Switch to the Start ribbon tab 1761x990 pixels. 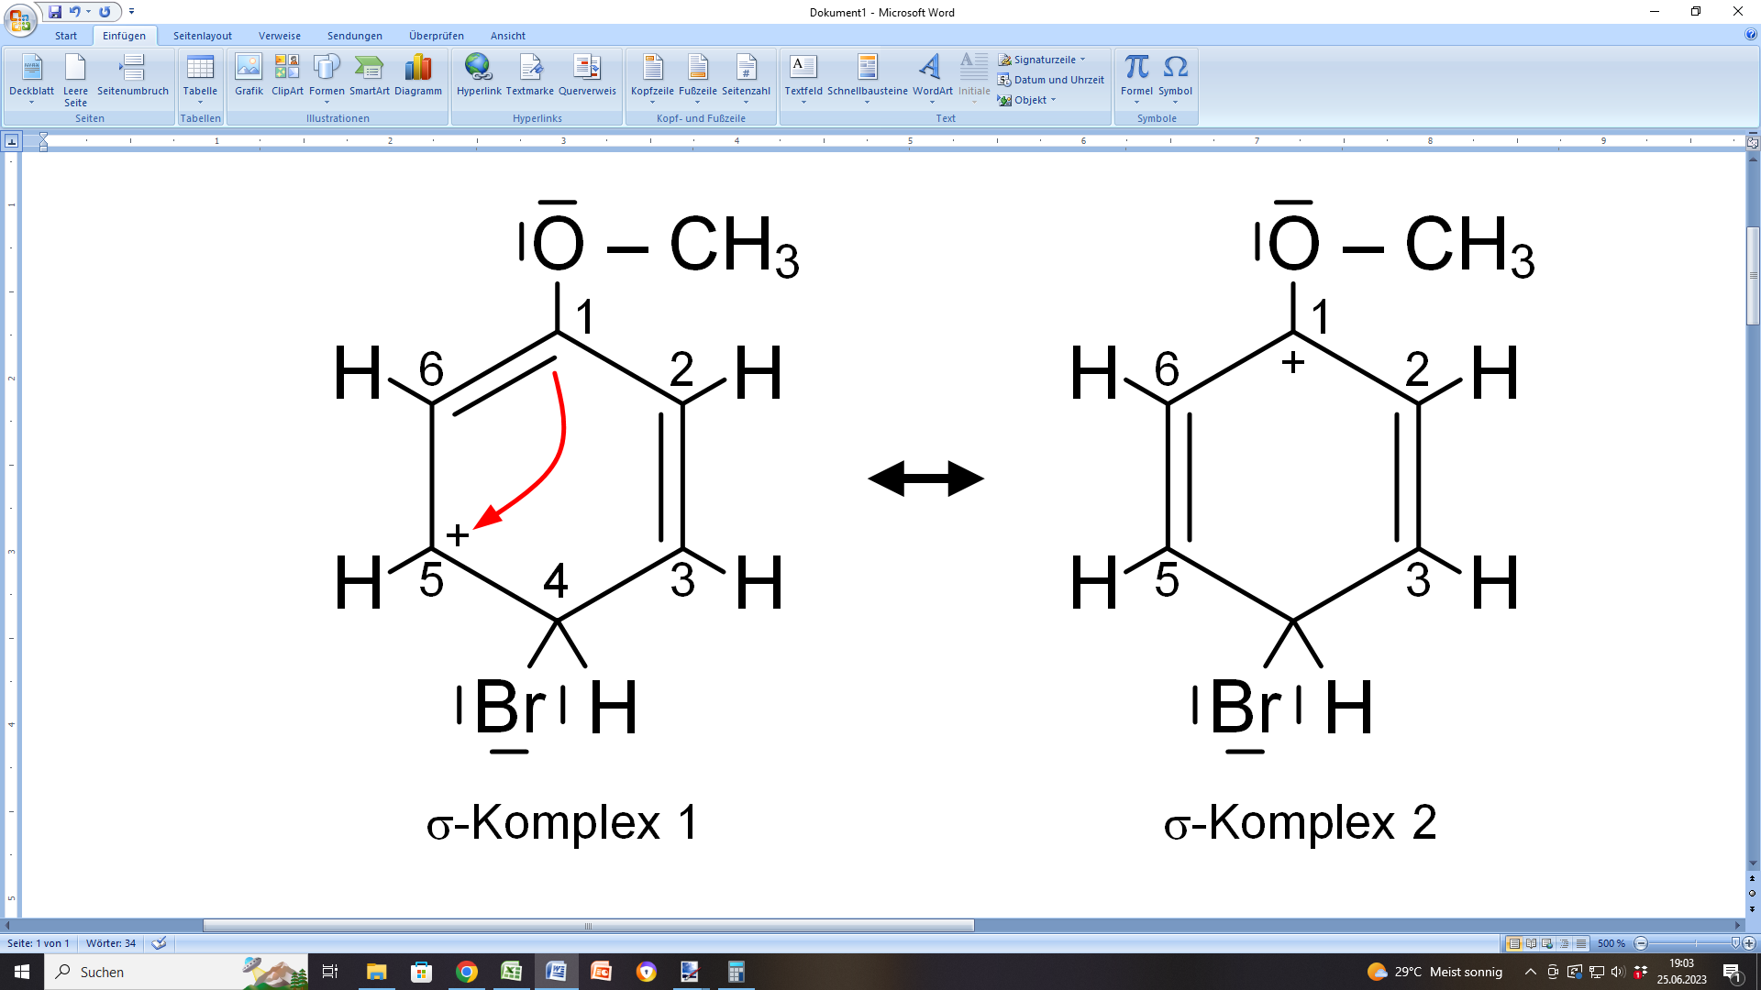(66, 36)
